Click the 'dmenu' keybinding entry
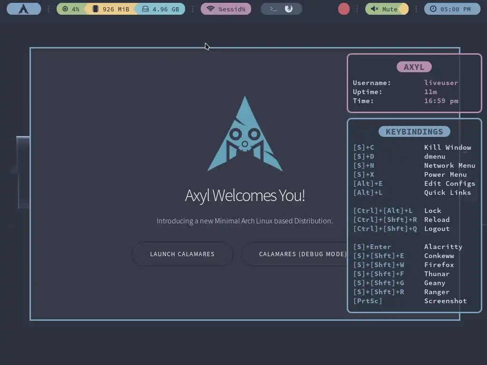The width and height of the screenshot is (487, 365). 435,156
